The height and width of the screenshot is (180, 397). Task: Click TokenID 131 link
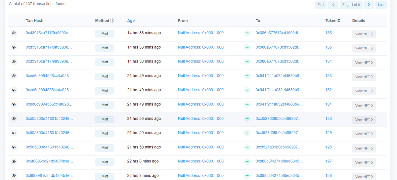click(329, 104)
